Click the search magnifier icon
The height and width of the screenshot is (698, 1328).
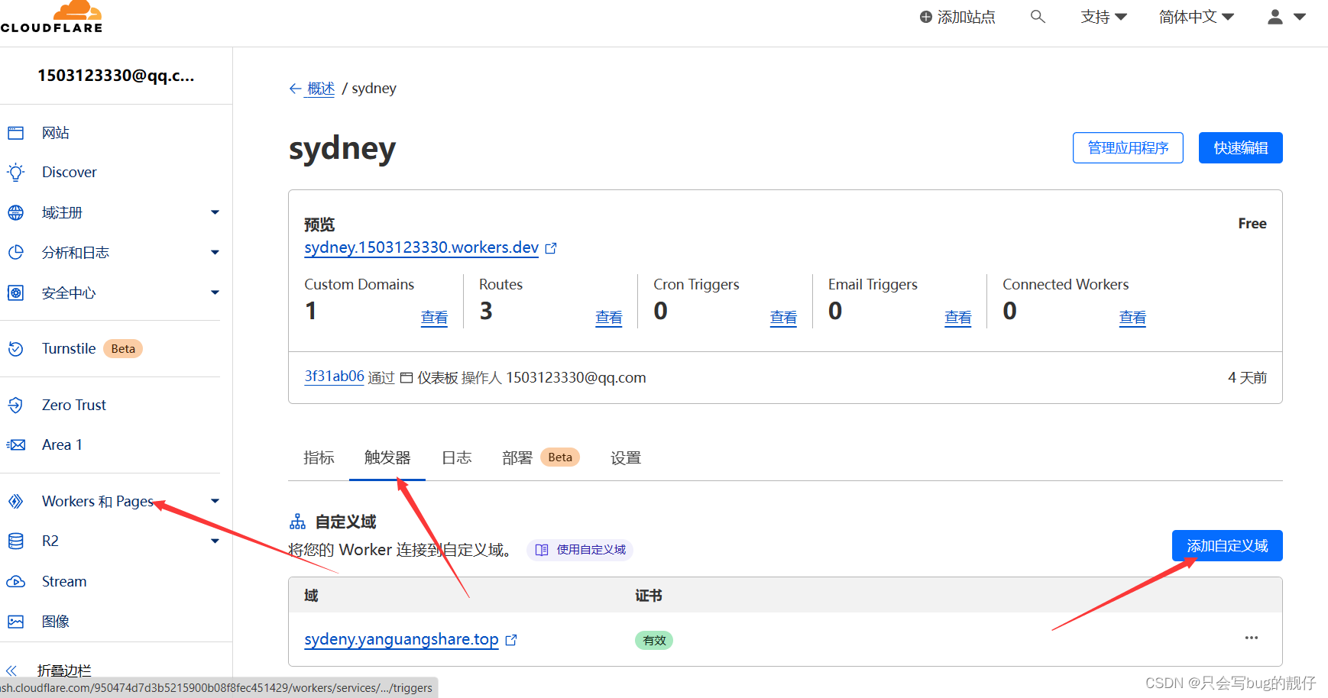(x=1038, y=16)
